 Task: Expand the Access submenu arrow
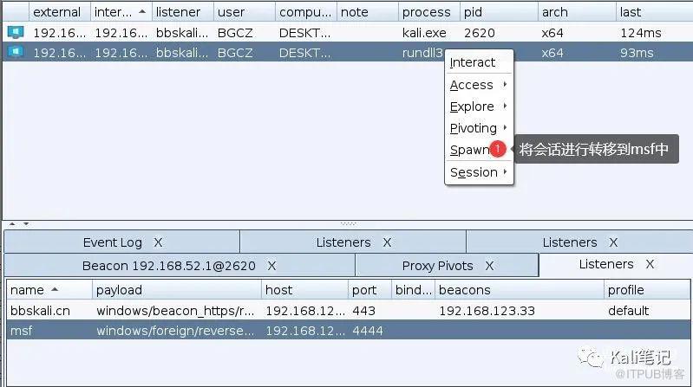505,84
